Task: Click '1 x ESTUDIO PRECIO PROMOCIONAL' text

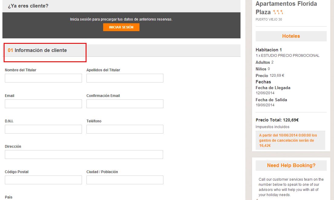Action: [x=287, y=56]
